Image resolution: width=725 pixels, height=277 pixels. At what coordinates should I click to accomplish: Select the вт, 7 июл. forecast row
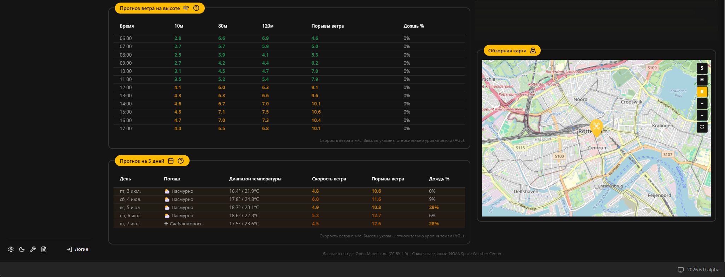coord(289,224)
